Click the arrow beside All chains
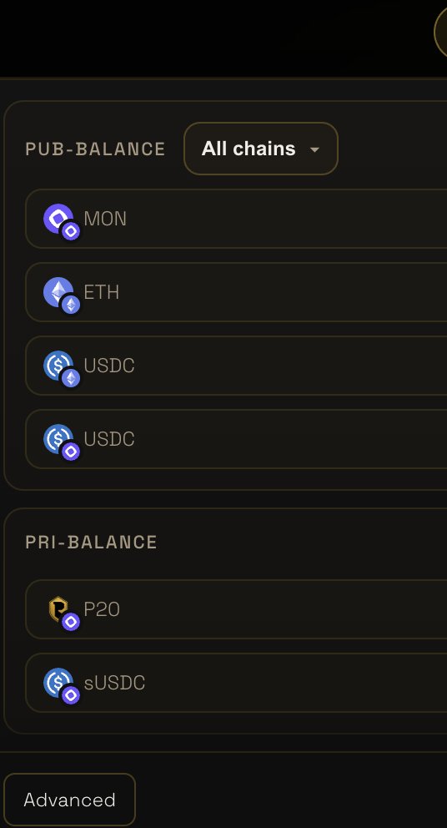The image size is (447, 828). pos(314,149)
